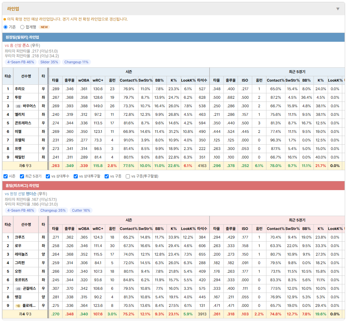
Task: Click player name 로우
Action: point(18,246)
